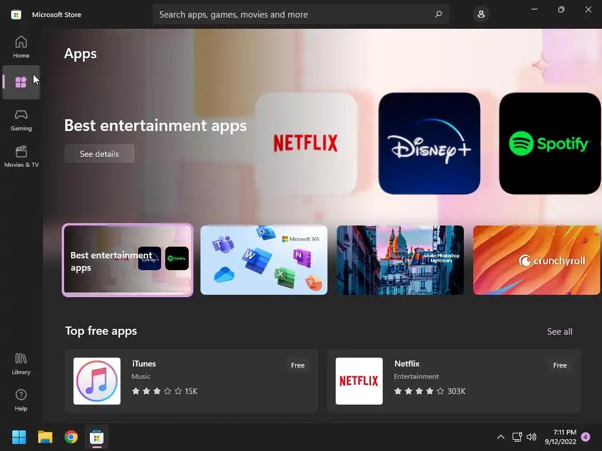Show hidden system tray icons
602x451 pixels.
tap(501, 437)
